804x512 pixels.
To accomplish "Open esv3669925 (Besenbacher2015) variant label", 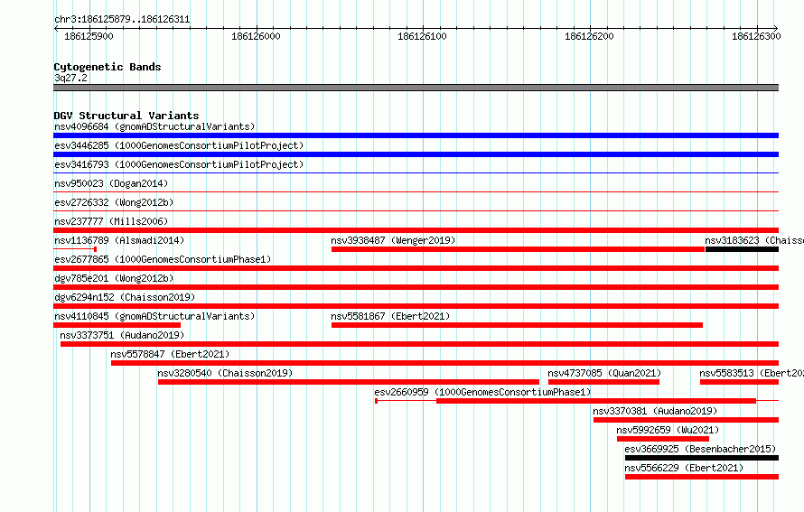I will pos(700,449).
